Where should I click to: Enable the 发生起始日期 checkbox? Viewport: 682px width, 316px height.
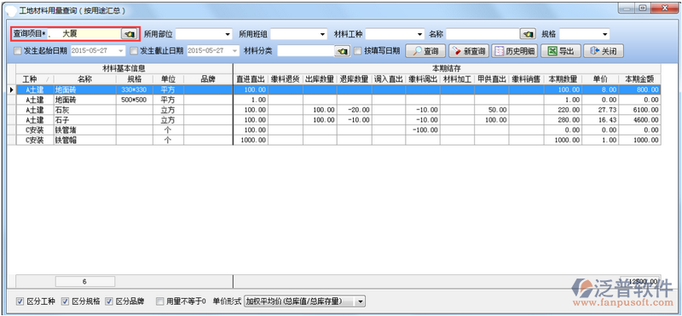pos(17,51)
